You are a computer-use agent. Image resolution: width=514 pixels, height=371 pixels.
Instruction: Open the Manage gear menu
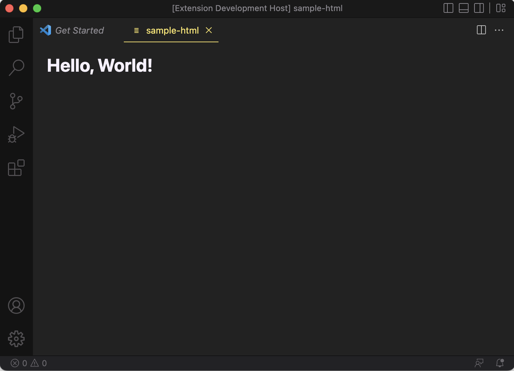click(16, 339)
